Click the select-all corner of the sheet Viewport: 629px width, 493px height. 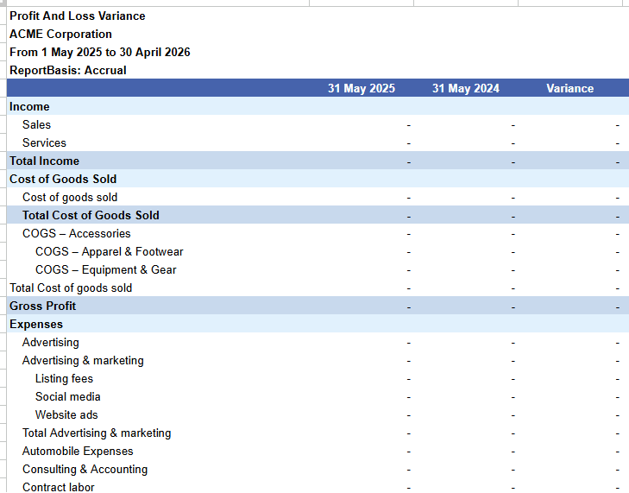click(x=3, y=3)
